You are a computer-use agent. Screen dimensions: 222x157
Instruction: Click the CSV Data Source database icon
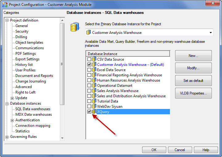94,59
